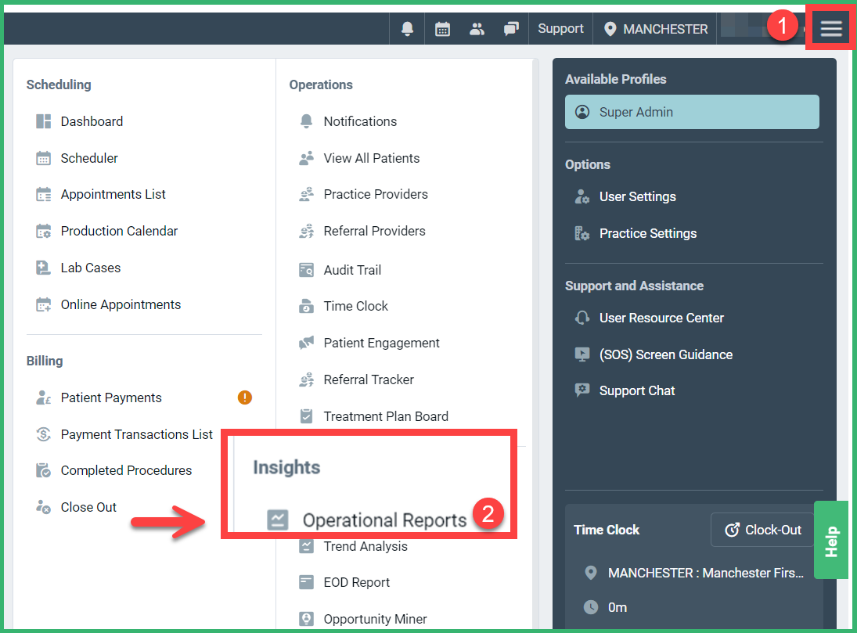
Task: Click the Clock-Out button
Action: (763, 530)
